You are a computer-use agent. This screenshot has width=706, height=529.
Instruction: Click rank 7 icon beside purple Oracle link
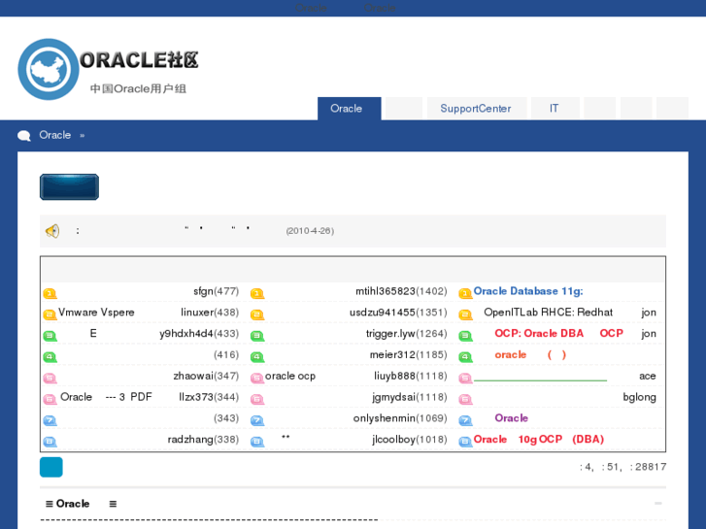pyautogui.click(x=465, y=420)
